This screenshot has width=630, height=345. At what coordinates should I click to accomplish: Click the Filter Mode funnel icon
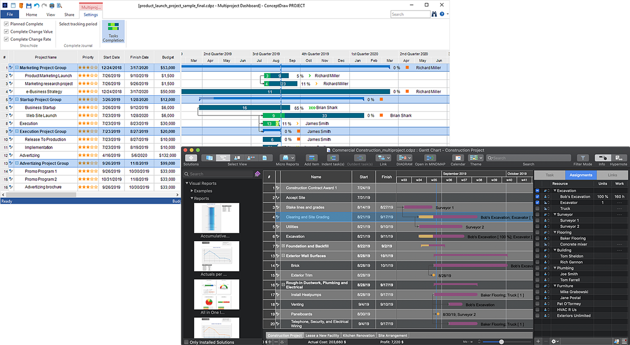point(583,158)
